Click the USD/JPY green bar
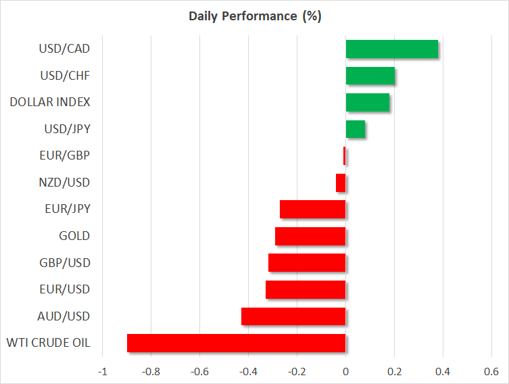This screenshot has width=509, height=384. 355,129
